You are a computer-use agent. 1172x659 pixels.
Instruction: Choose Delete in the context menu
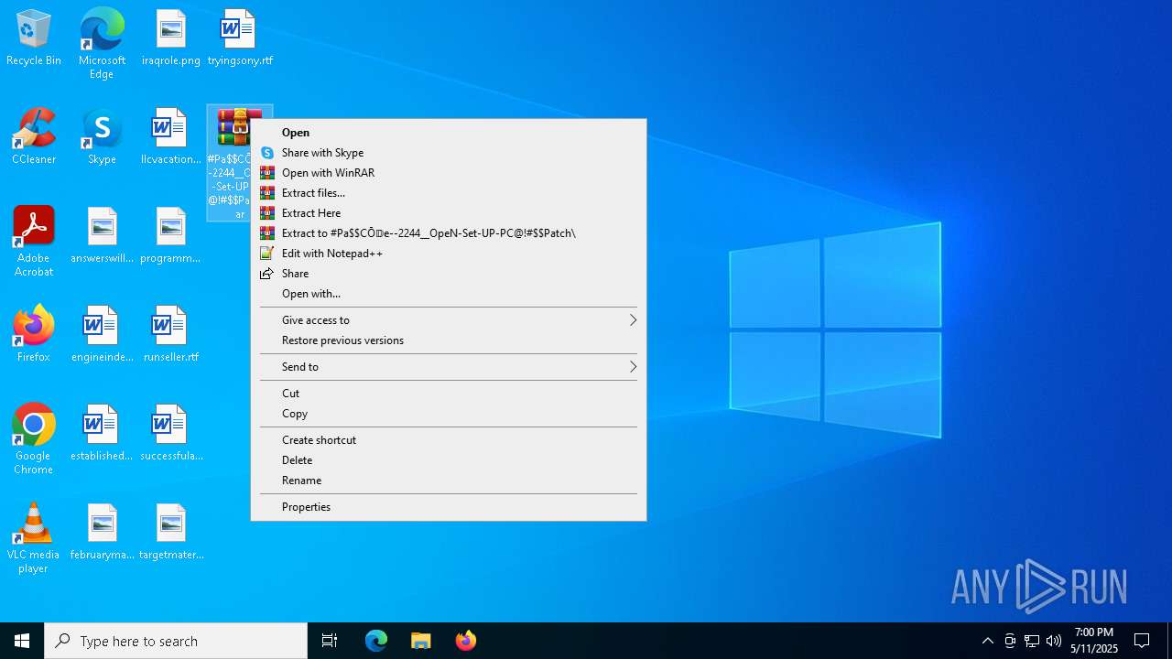click(x=449, y=460)
